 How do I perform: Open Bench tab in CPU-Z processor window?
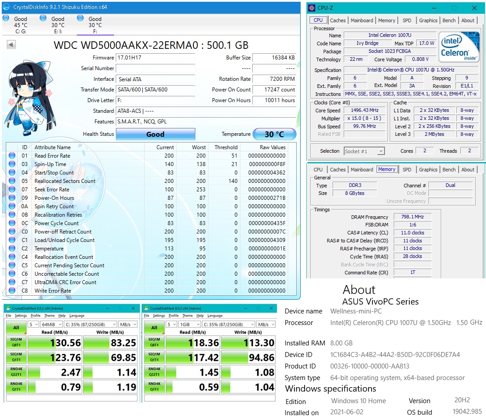449,20
